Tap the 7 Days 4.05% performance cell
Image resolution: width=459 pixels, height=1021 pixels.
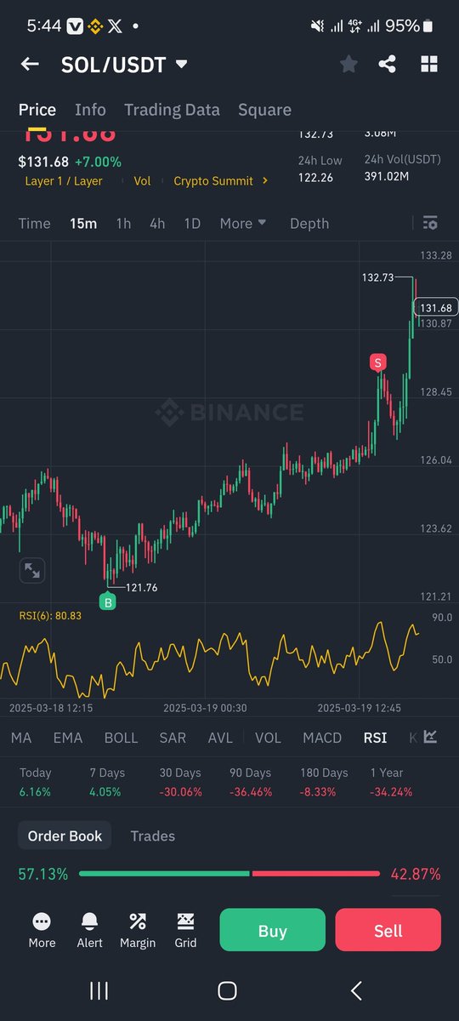pyautogui.click(x=106, y=782)
